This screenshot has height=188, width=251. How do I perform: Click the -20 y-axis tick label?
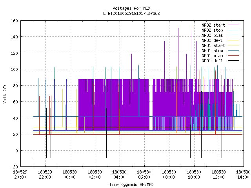pyautogui.click(x=14, y=167)
